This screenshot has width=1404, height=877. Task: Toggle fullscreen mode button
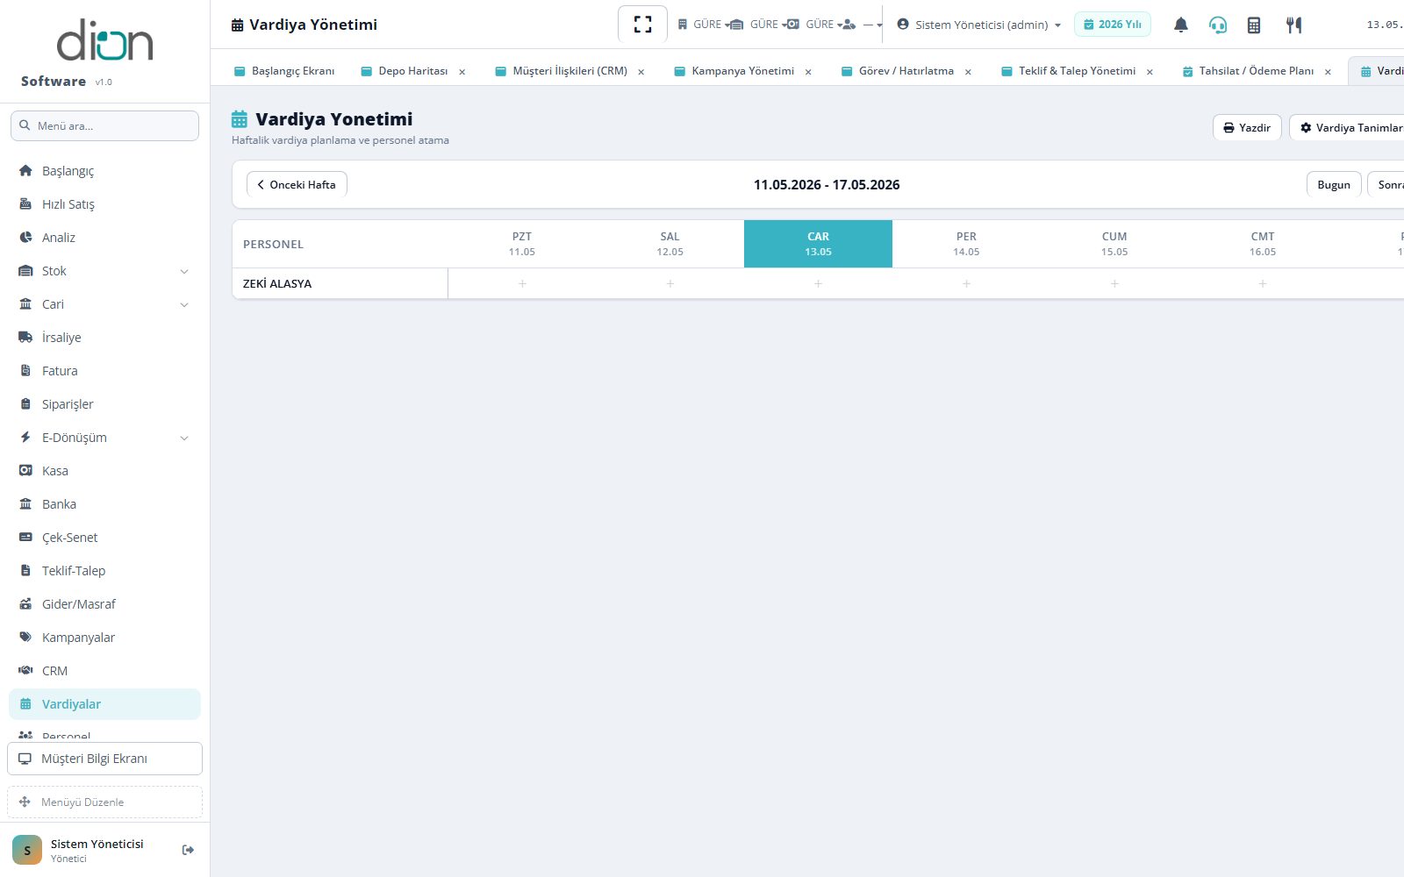pyautogui.click(x=642, y=25)
